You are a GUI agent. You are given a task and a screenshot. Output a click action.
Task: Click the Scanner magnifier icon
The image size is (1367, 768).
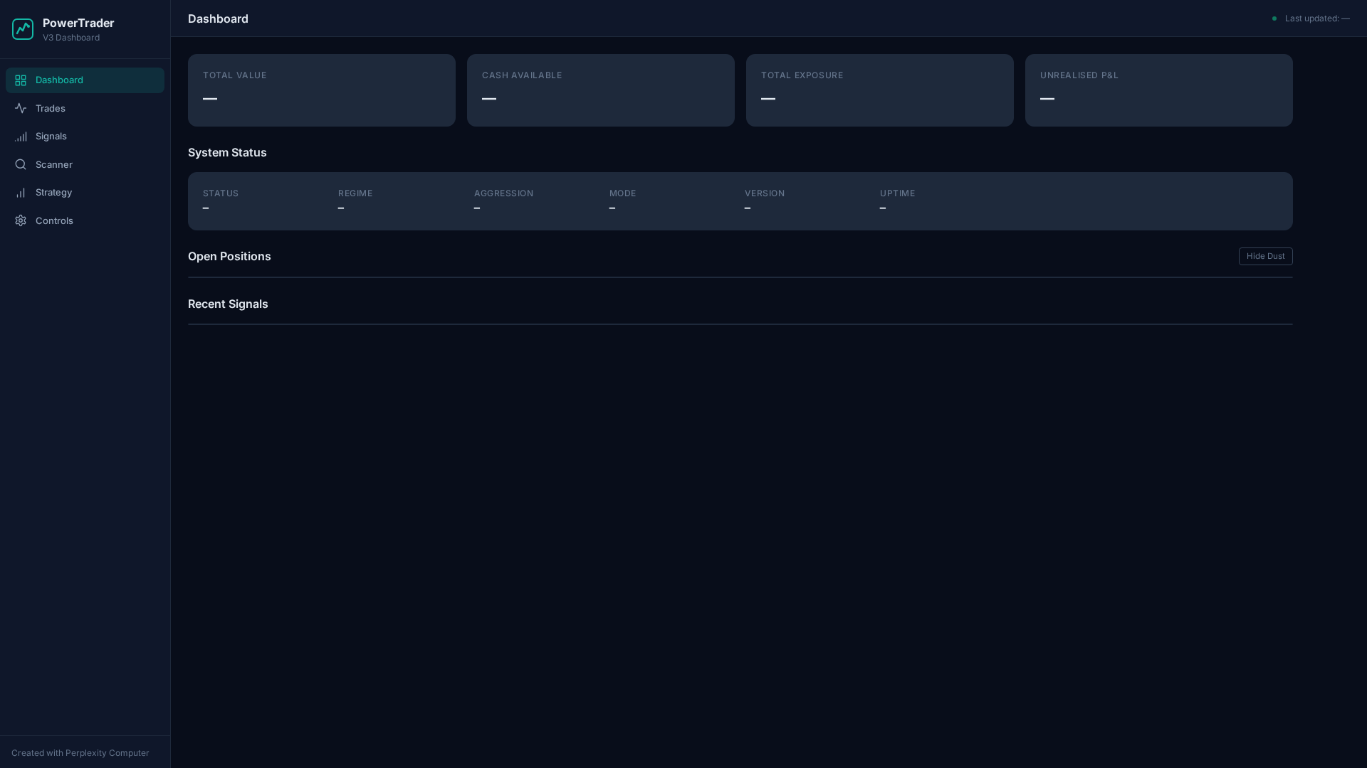21,164
